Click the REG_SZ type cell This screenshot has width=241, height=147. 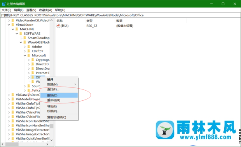[92, 26]
